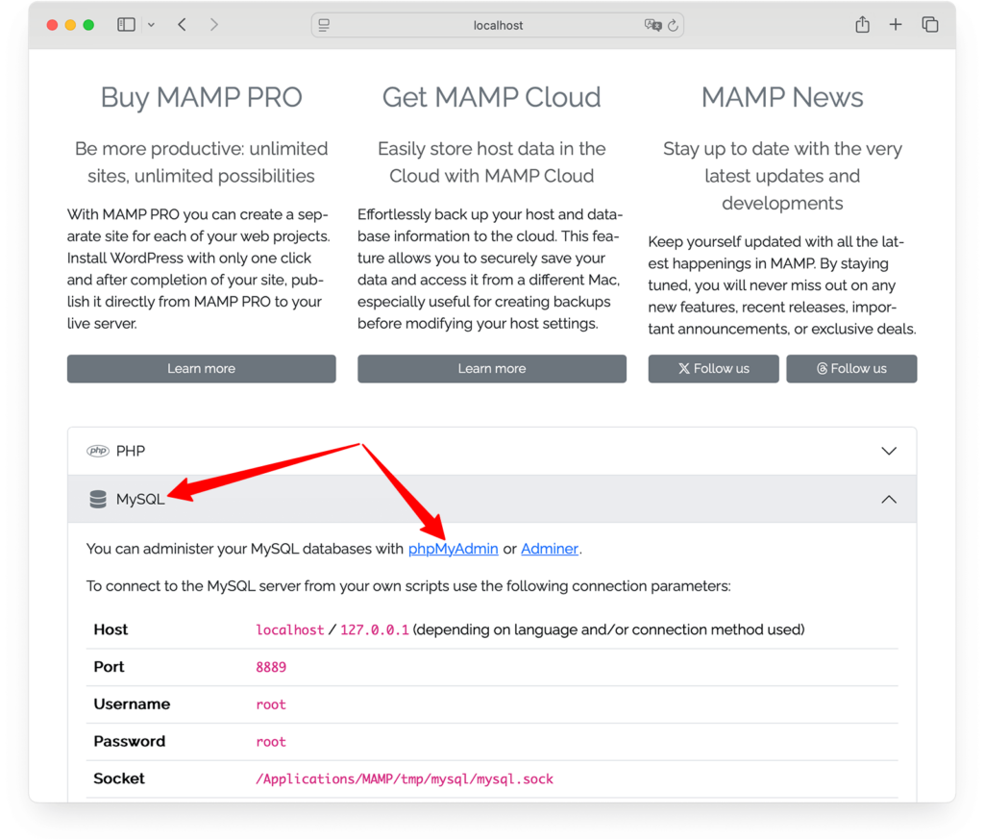Click the localhost address bar
This screenshot has width=984, height=839.
pyautogui.click(x=498, y=25)
